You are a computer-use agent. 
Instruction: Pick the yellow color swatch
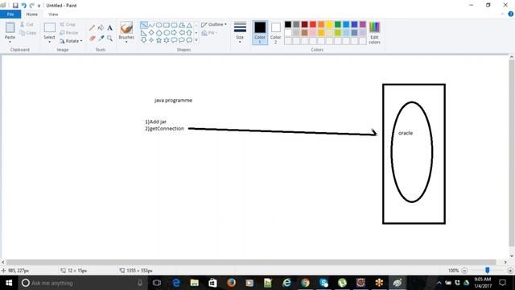(329, 24)
